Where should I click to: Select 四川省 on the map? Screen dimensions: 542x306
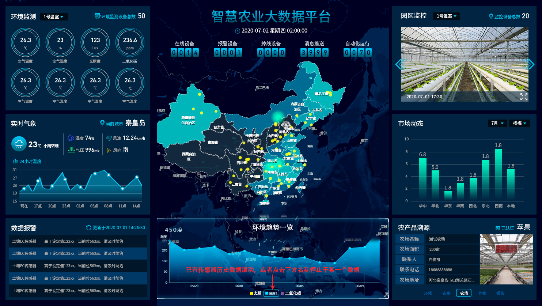point(242,163)
